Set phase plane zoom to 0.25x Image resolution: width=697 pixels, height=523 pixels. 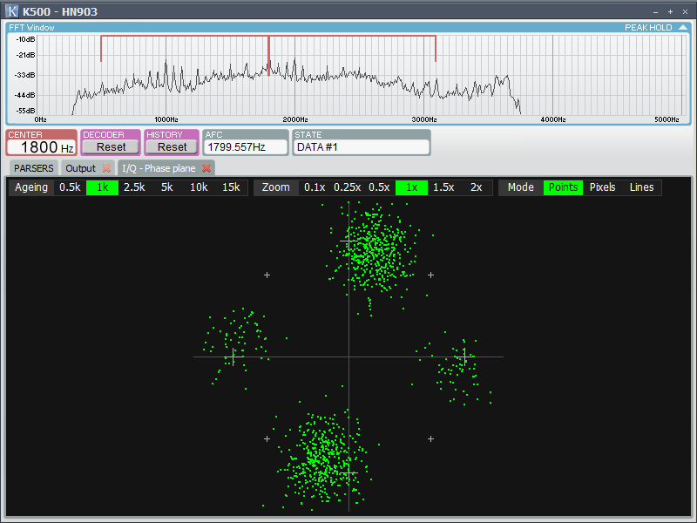346,187
